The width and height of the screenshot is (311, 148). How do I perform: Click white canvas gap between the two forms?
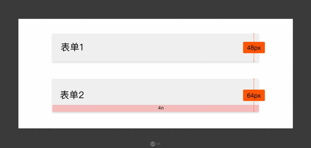155,70
